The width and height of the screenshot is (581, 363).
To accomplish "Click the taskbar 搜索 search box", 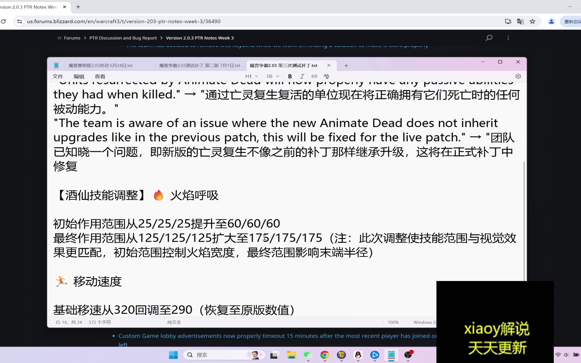I will pos(224,355).
